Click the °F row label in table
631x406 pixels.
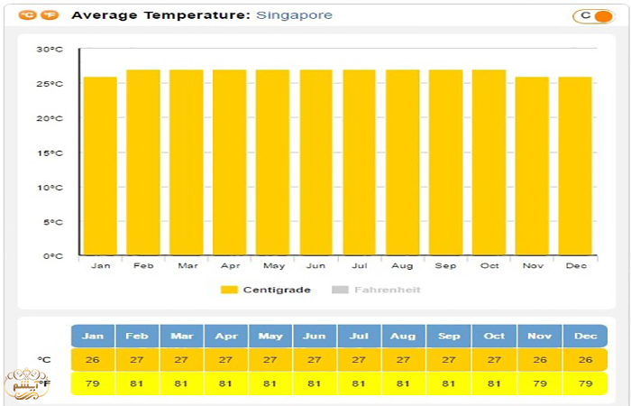coord(43,383)
